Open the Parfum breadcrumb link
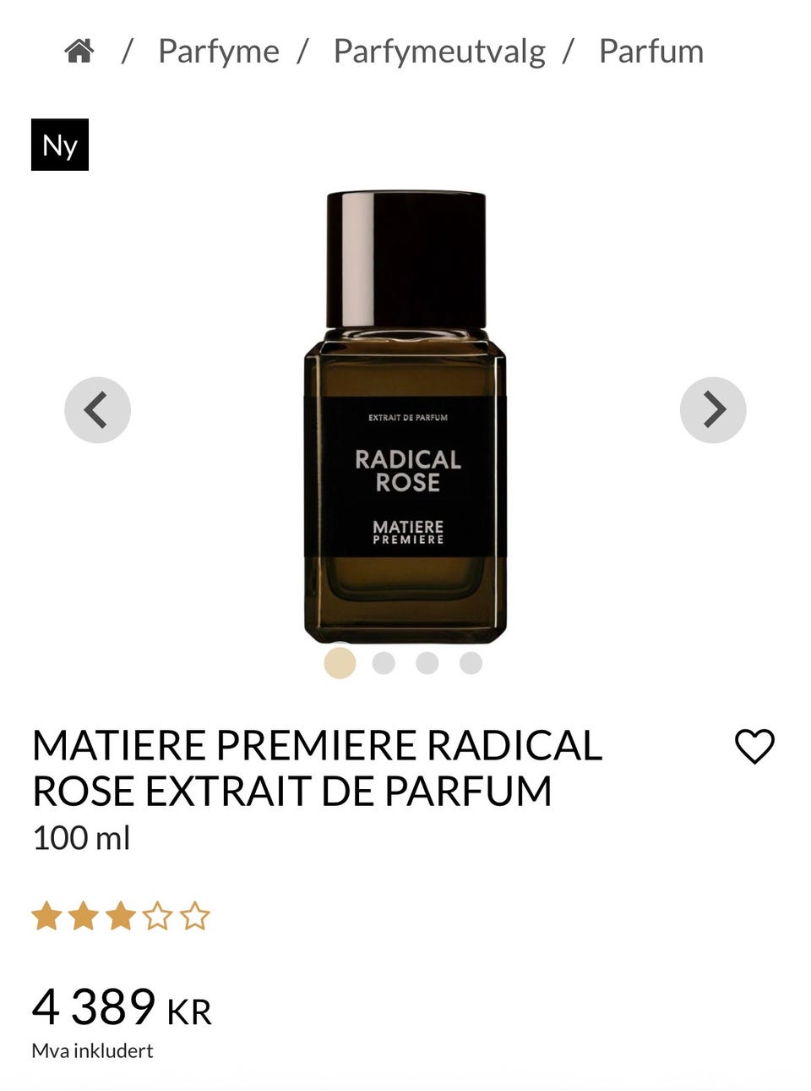This screenshot has height=1091, width=811. [x=651, y=52]
